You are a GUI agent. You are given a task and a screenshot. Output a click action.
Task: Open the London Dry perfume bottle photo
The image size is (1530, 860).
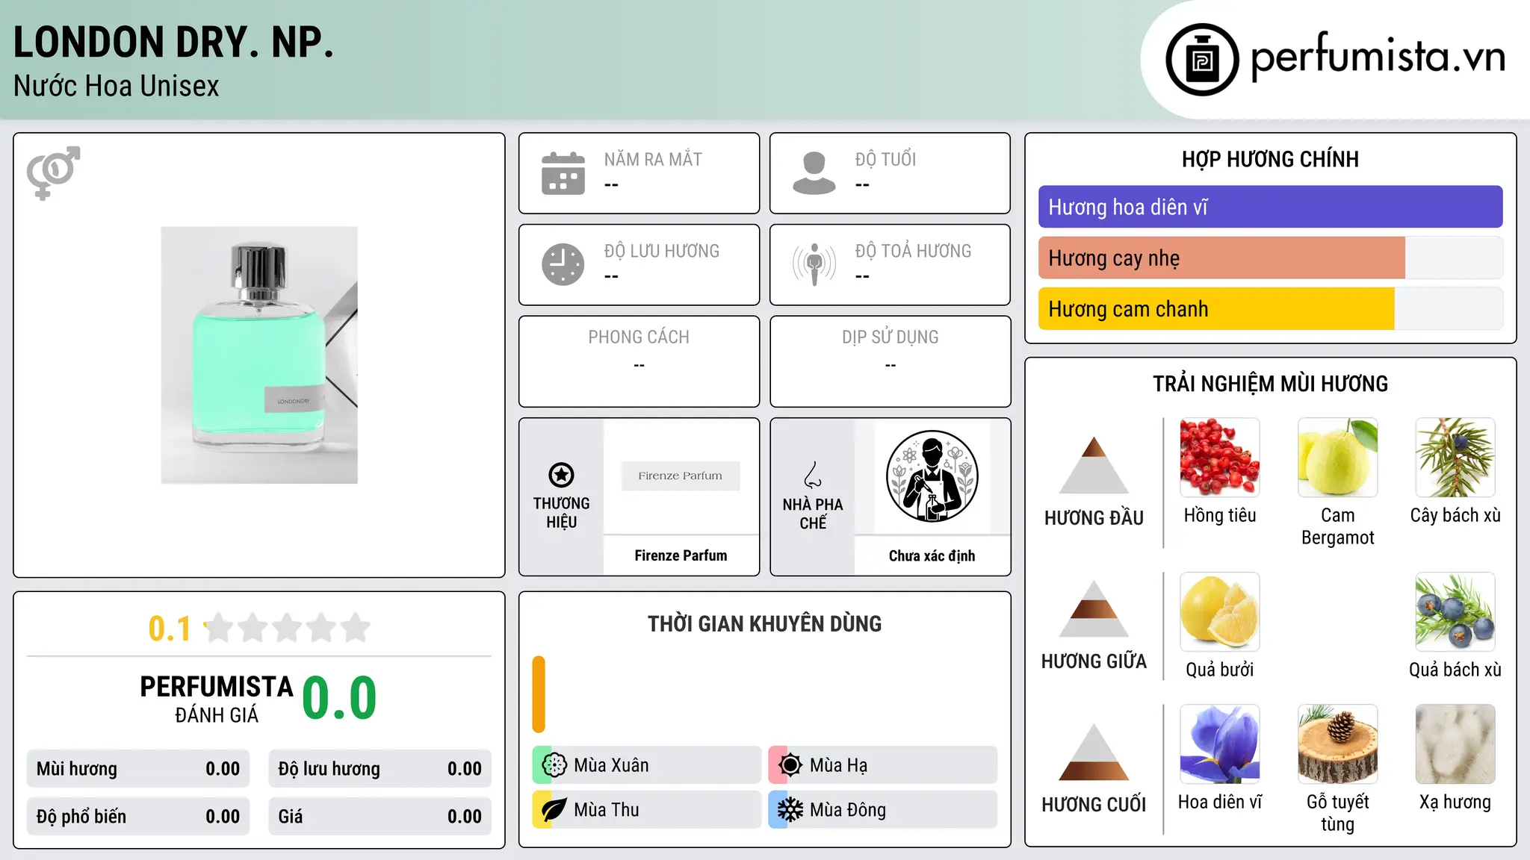259,355
